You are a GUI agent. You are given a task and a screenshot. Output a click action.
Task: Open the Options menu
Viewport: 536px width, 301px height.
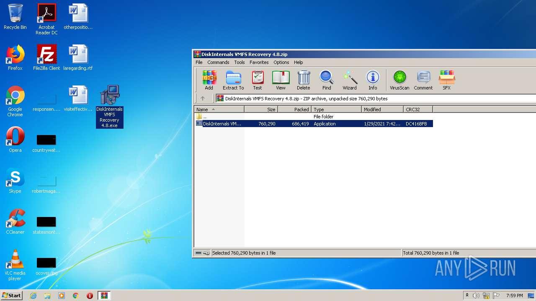[281, 62]
